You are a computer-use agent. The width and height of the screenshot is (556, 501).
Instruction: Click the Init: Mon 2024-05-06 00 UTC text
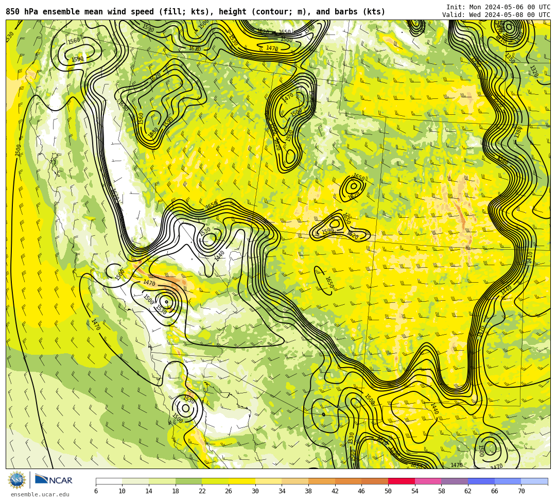click(498, 7)
